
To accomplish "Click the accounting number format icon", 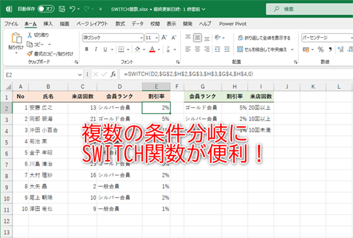I will [306, 49].
